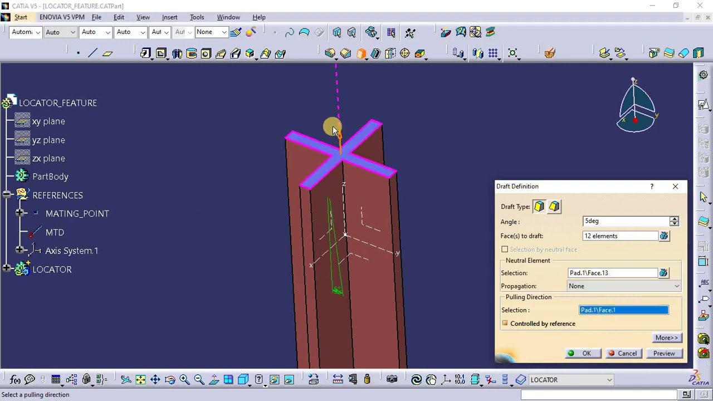The height and width of the screenshot is (401, 713).
Task: Select the xy plane in the tree
Action: click(x=48, y=121)
